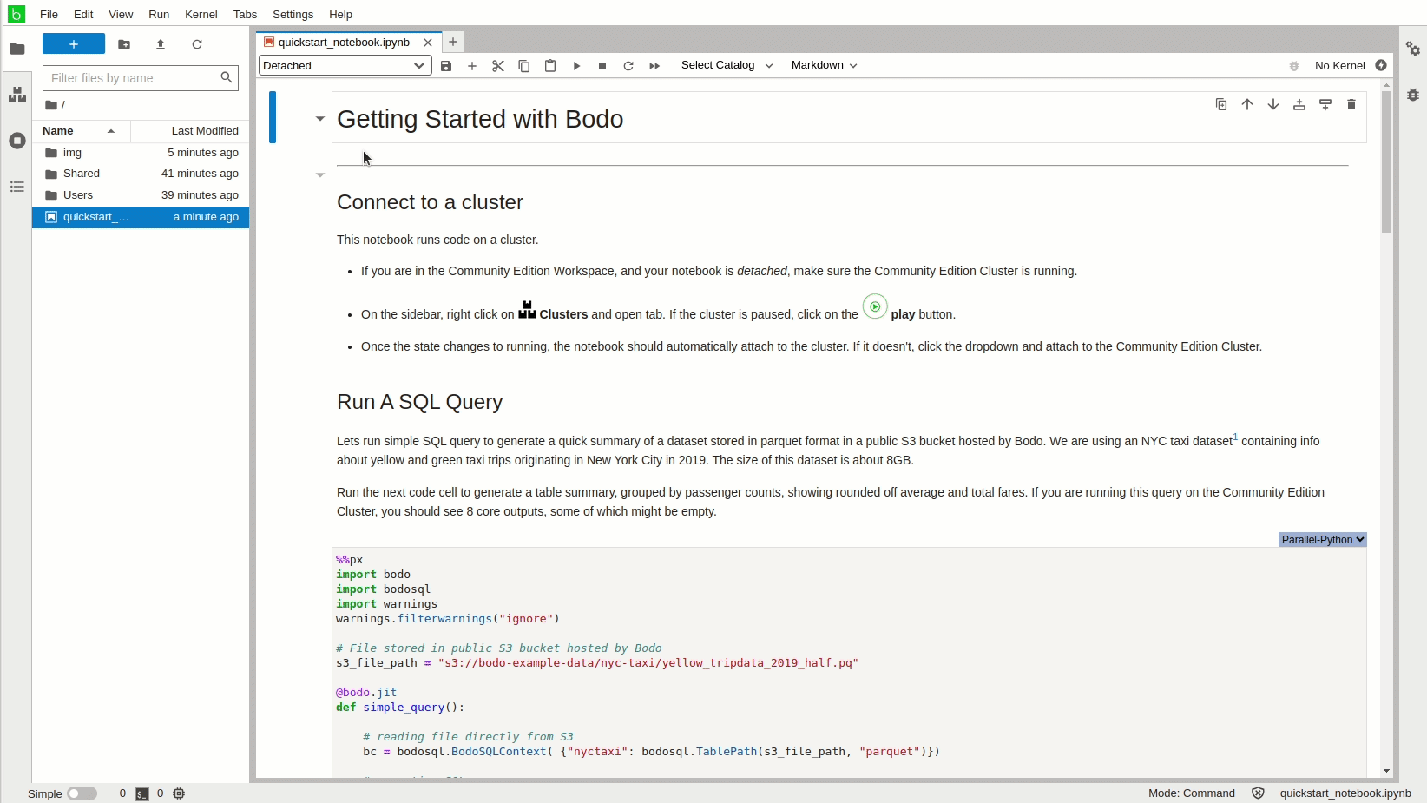The image size is (1427, 803).
Task: Cut the selected cell with scissors icon
Action: point(498,66)
